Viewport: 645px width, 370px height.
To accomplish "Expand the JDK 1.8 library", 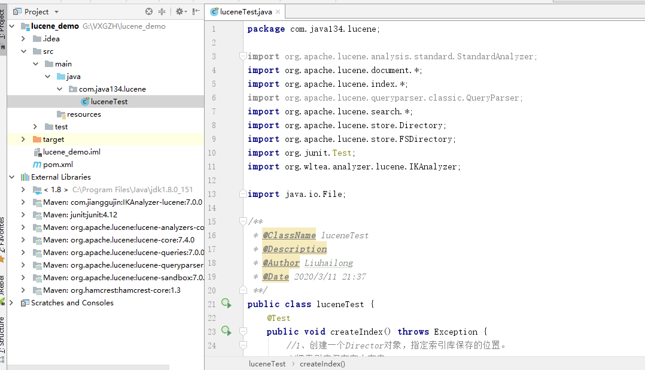I will point(23,190).
